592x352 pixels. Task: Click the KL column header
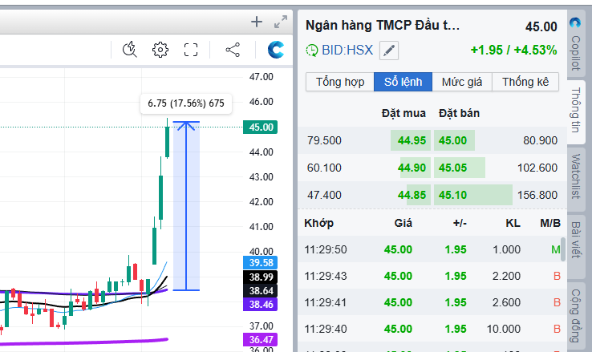(513, 223)
